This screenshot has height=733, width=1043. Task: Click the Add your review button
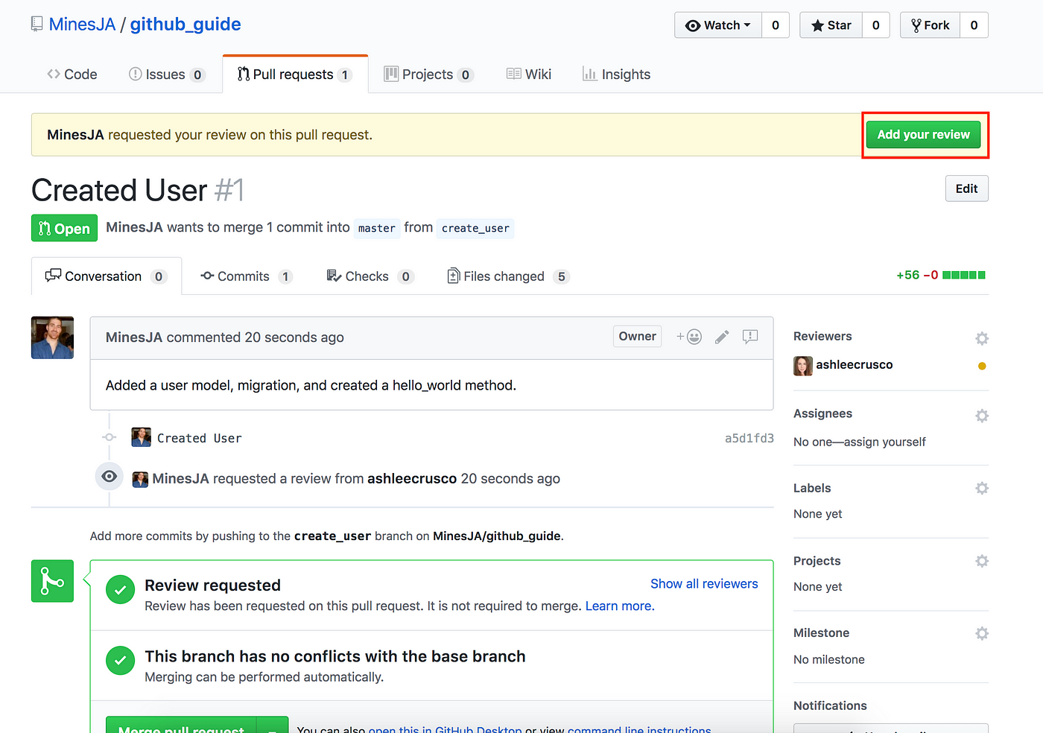924,135
